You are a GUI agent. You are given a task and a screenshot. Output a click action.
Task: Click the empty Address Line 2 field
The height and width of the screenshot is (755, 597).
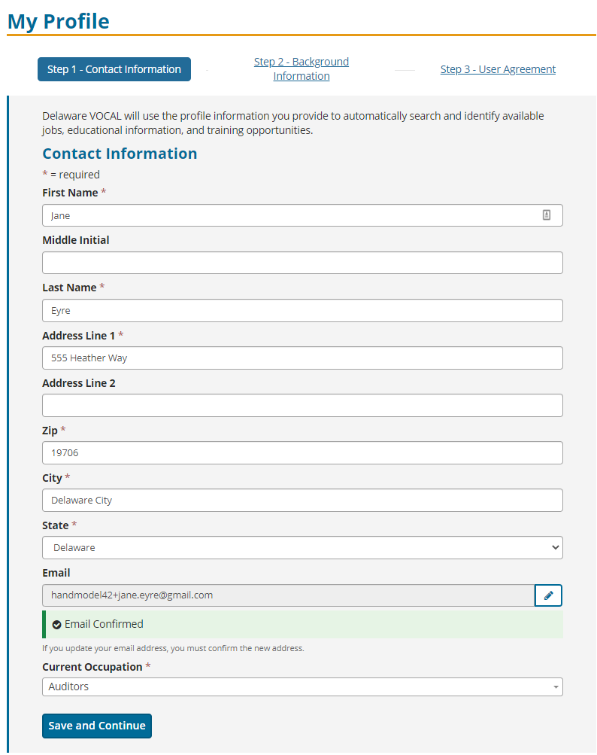[302, 406]
